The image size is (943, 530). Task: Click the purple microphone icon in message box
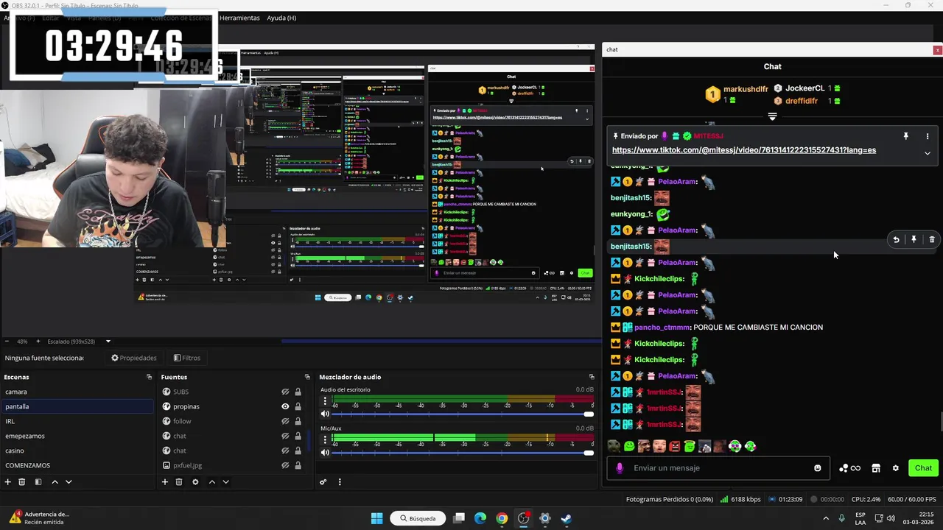tap(620, 468)
